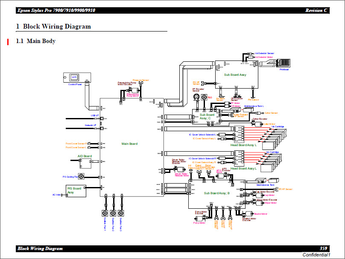Select the Main Board block

point(129,144)
